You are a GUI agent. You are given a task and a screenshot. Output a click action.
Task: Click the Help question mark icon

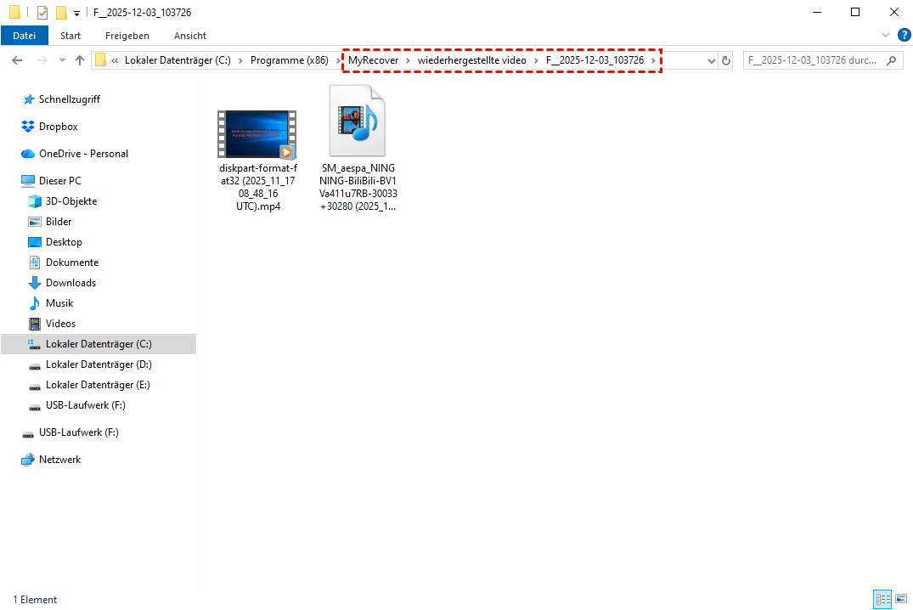pyautogui.click(x=904, y=36)
